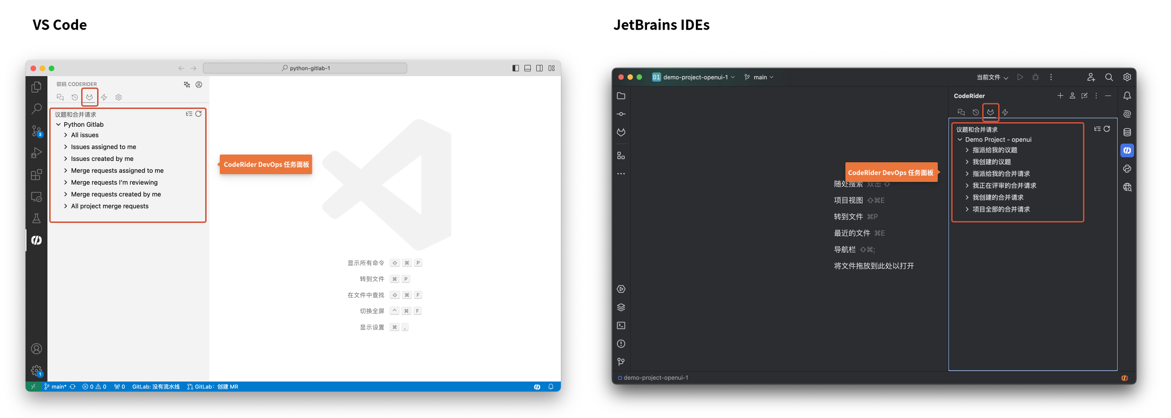
Task: Collapse Demo Project - openui tree node
Action: pos(960,139)
